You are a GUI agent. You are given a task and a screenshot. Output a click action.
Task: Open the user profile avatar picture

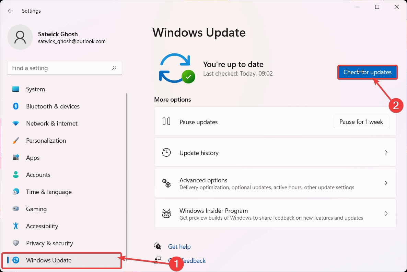20,37
